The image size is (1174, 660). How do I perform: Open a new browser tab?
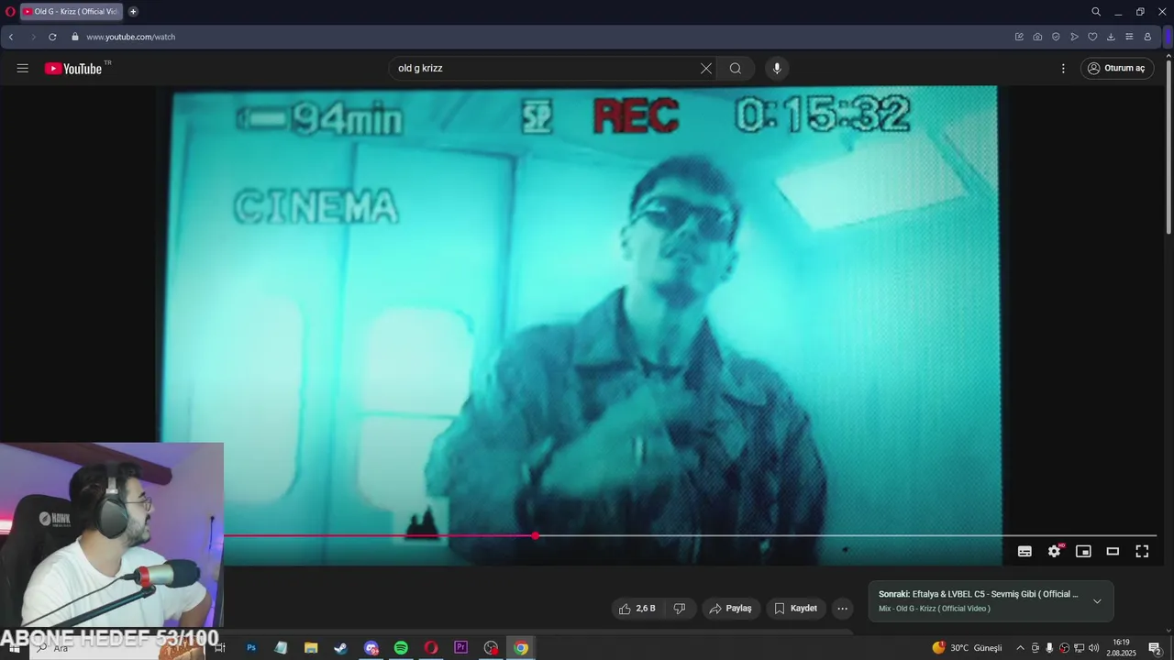click(133, 12)
